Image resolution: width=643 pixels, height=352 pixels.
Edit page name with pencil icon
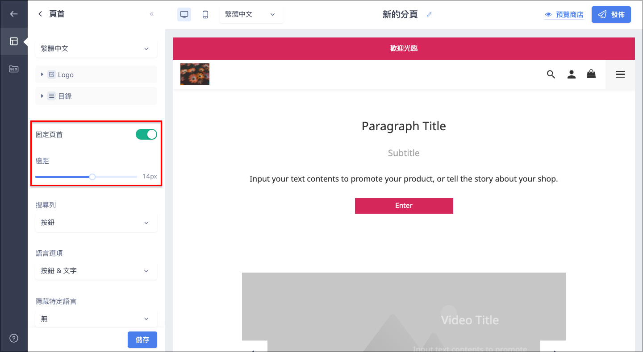point(429,14)
